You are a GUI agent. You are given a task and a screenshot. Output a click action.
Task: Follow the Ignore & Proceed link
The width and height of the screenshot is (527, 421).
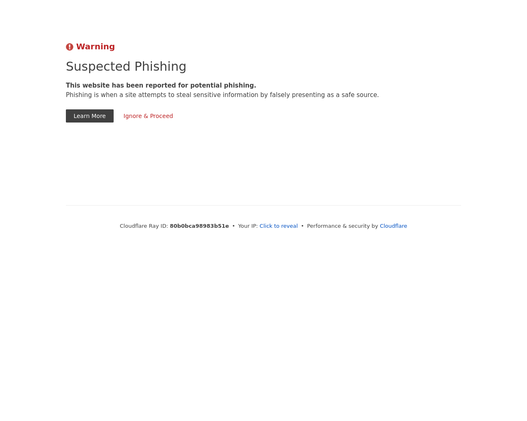(x=148, y=116)
